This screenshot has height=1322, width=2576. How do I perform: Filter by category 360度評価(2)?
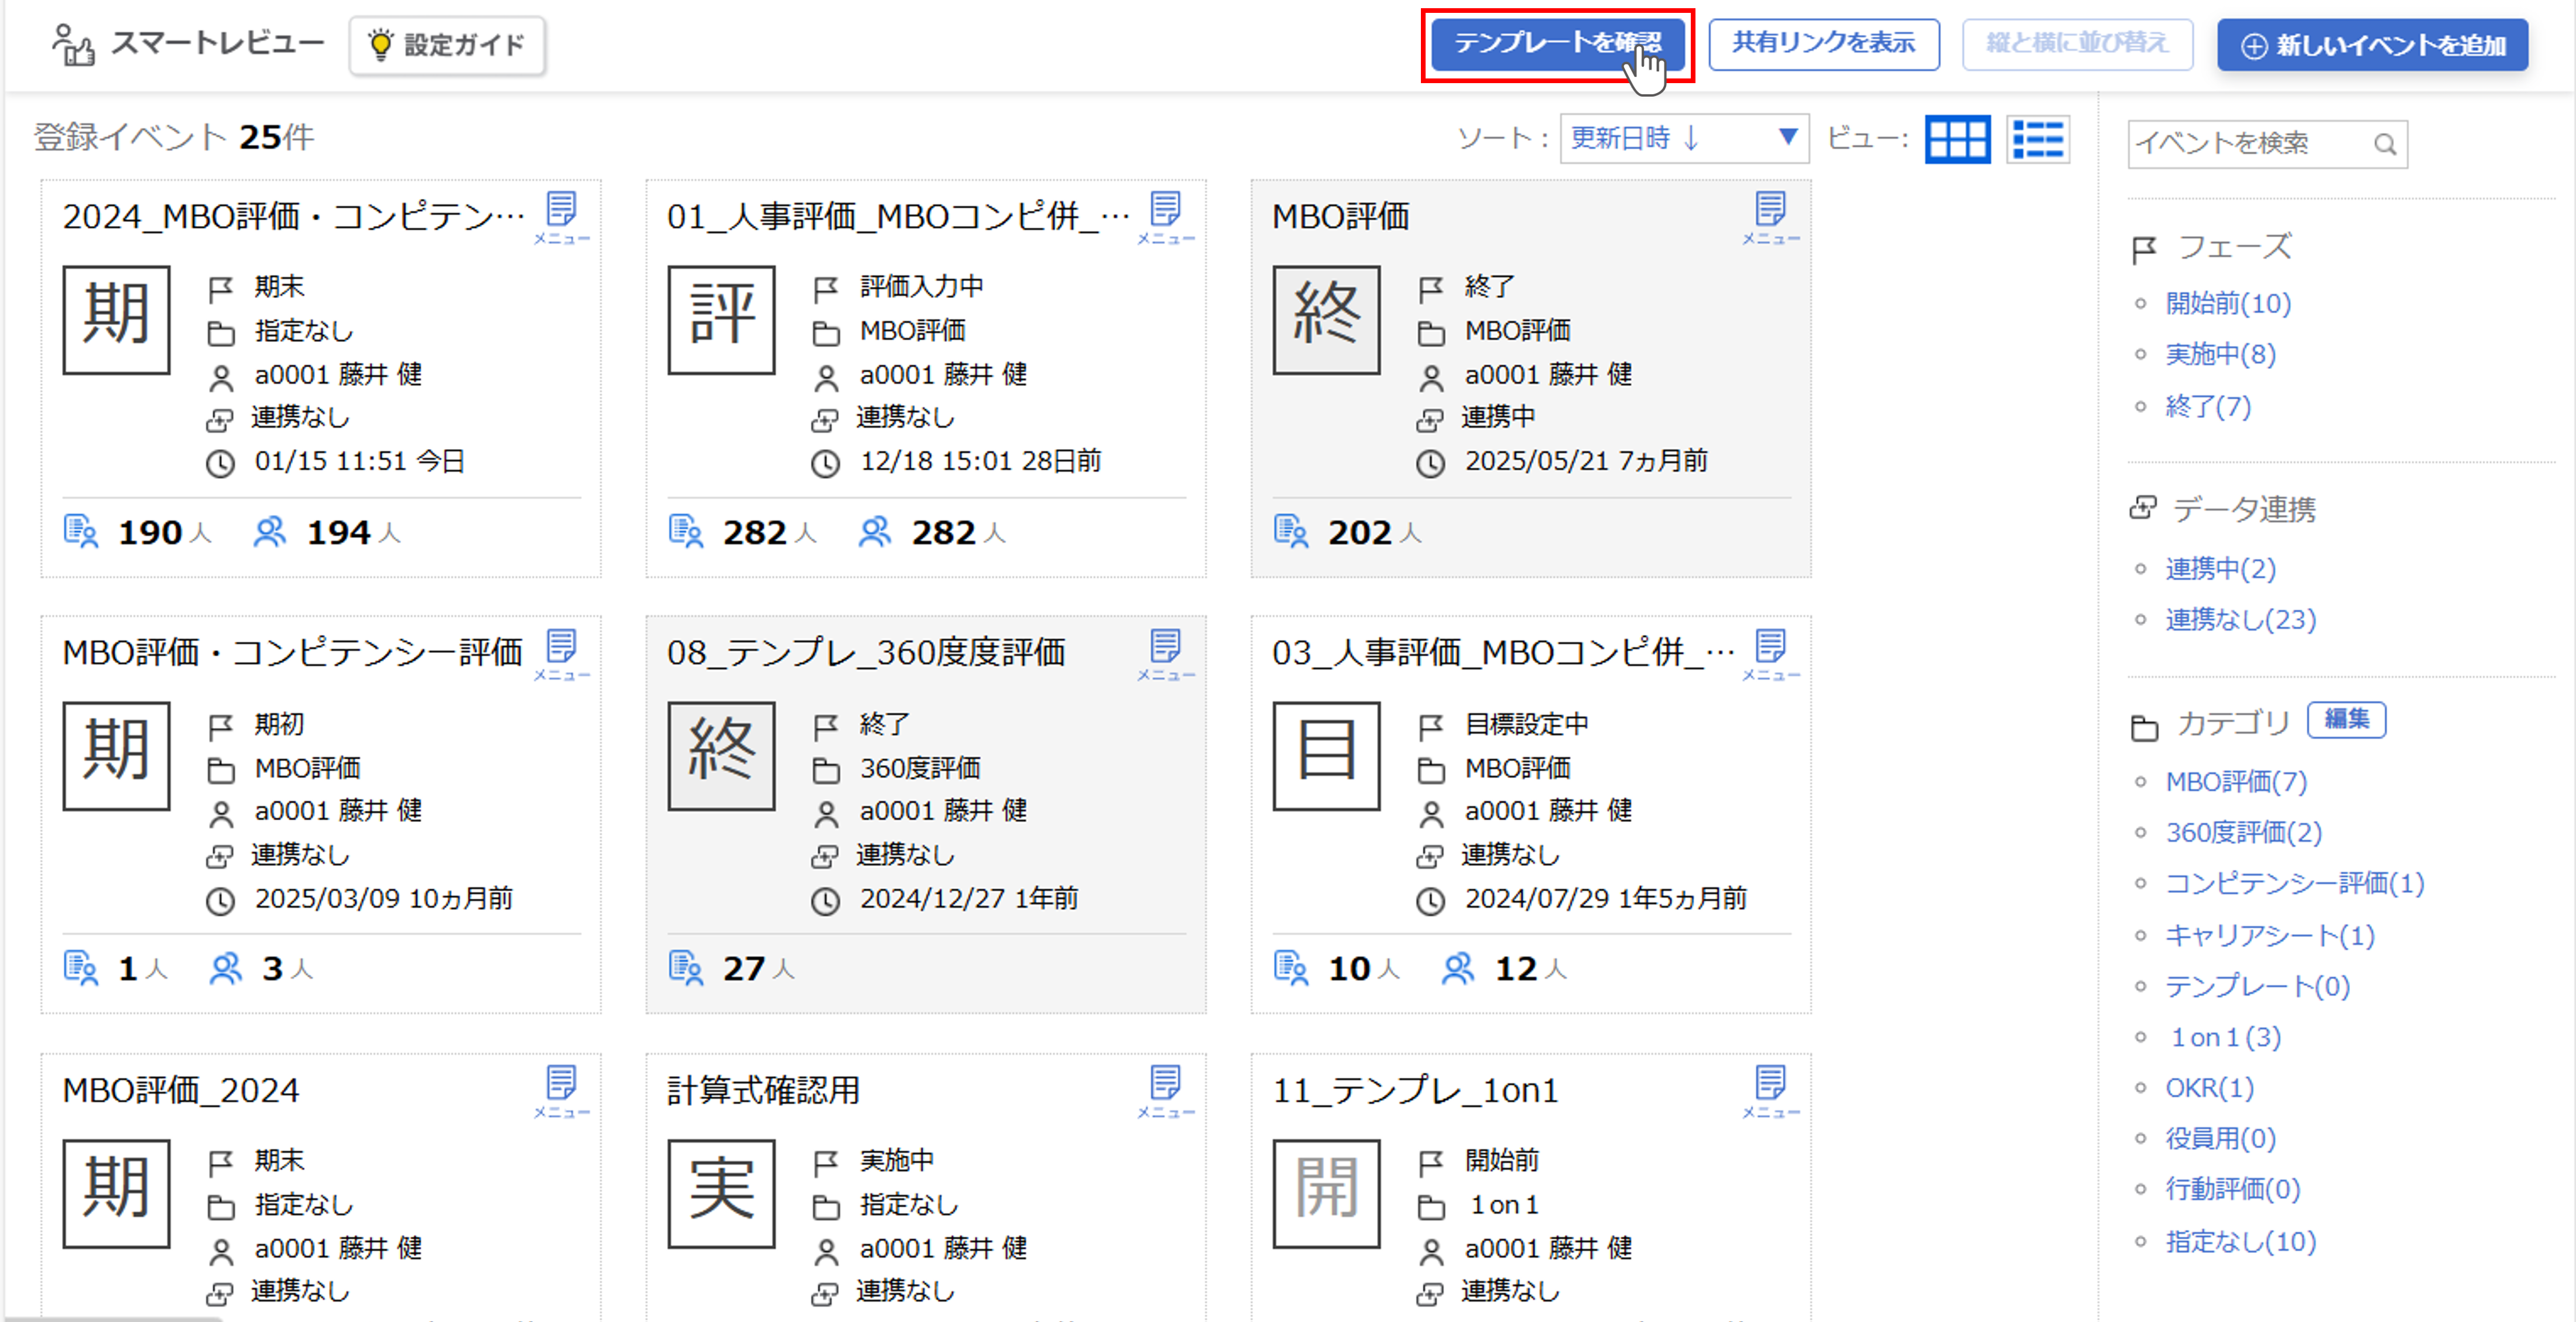click(2243, 832)
